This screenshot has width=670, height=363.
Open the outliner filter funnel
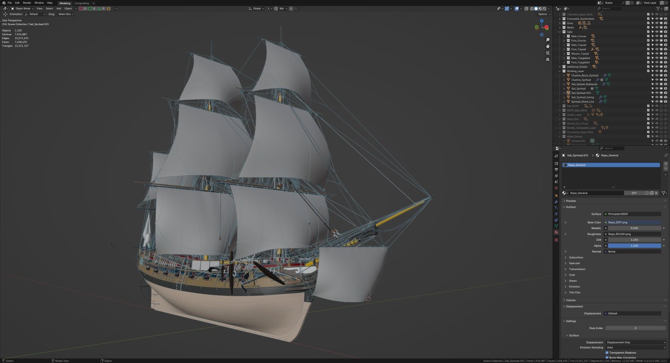(x=658, y=8)
